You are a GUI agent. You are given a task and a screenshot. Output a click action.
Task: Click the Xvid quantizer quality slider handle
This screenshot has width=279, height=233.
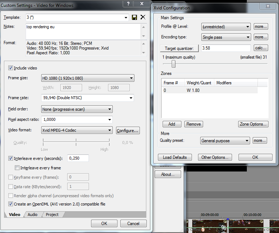coord(173,64)
